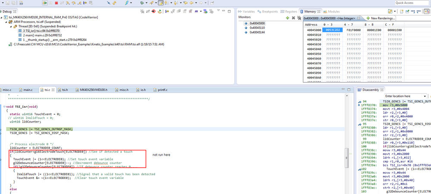Screen dimensions: 431x194
Task: Minimize the editor area
Action: coord(343,90)
